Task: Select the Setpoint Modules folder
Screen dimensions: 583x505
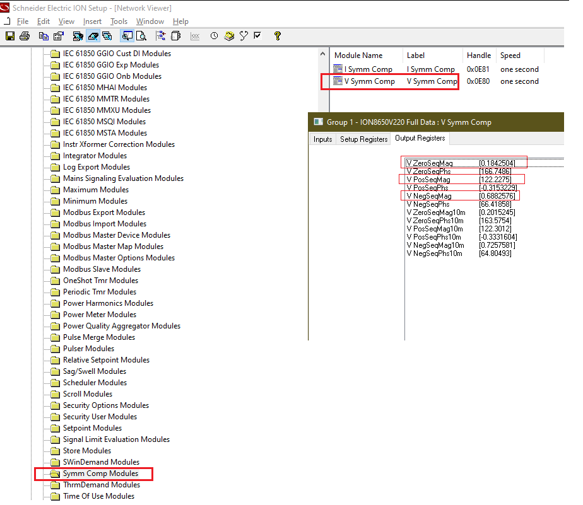Action: point(92,428)
